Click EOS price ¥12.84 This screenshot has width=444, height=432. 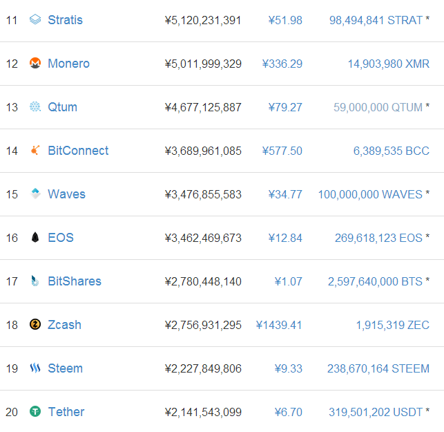point(285,238)
